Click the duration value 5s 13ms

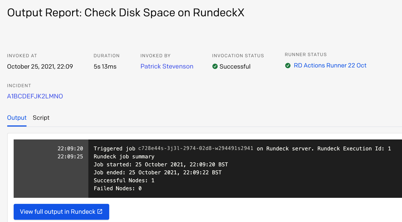[x=105, y=67]
